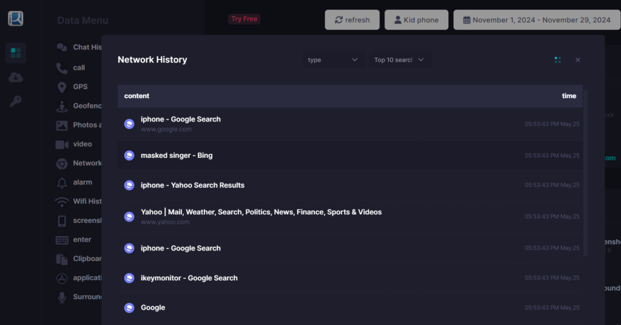
Task: Click the Try Free badge
Action: click(244, 19)
